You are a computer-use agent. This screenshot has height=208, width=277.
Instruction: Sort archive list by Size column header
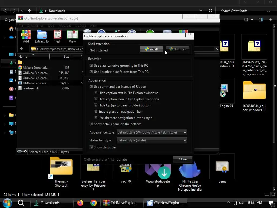(60, 57)
